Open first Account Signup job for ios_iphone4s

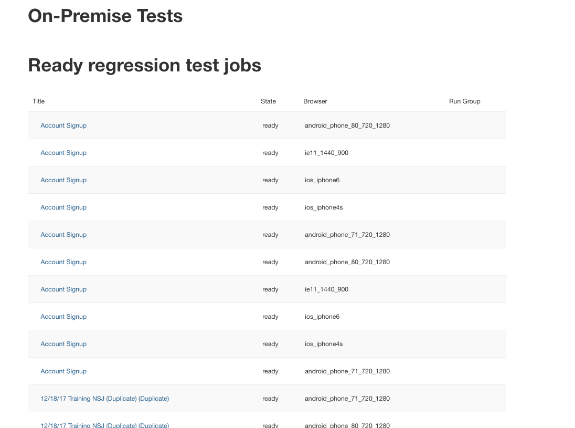pyautogui.click(x=63, y=207)
